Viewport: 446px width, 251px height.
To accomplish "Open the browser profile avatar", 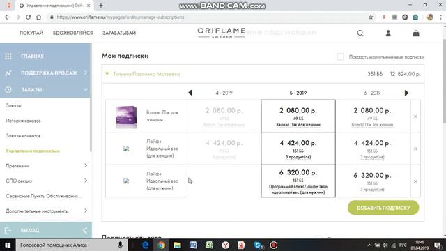I will tap(430, 17).
